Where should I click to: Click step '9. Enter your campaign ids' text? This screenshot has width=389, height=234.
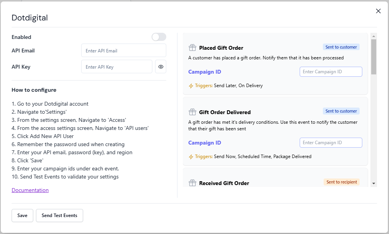65,169
